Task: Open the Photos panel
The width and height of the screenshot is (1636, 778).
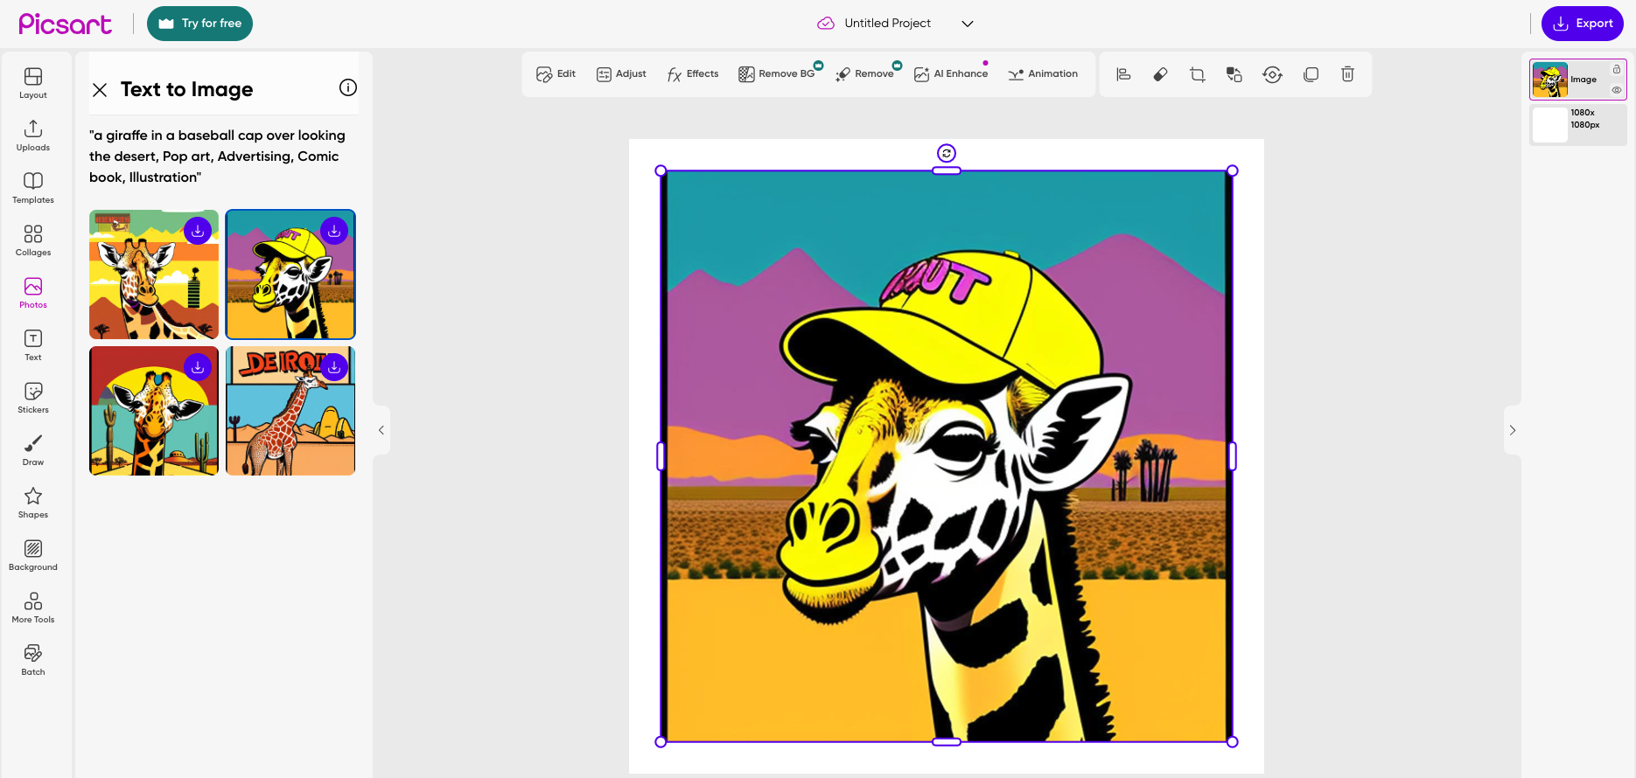Action: coord(33,293)
